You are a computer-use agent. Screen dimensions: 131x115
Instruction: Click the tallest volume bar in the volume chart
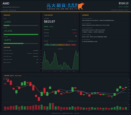pyautogui.click(x=53, y=106)
